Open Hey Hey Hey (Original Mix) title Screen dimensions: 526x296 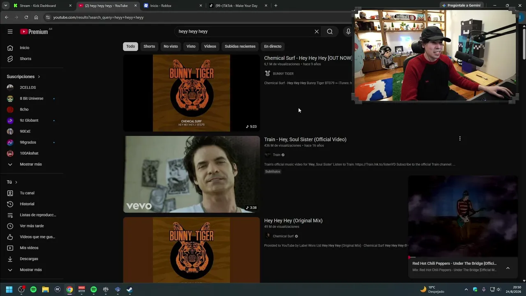293,221
